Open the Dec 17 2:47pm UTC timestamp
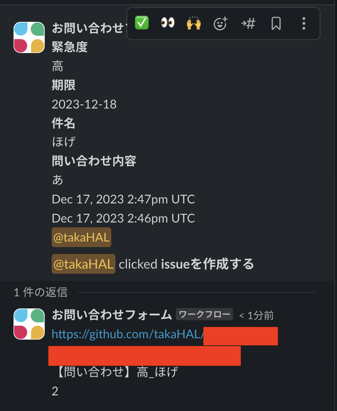Image resolution: width=337 pixels, height=411 pixels. coord(123,199)
